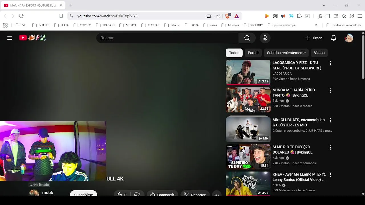
Task: Open options for SI ME RIO TE DOY $20
Action: [330, 147]
